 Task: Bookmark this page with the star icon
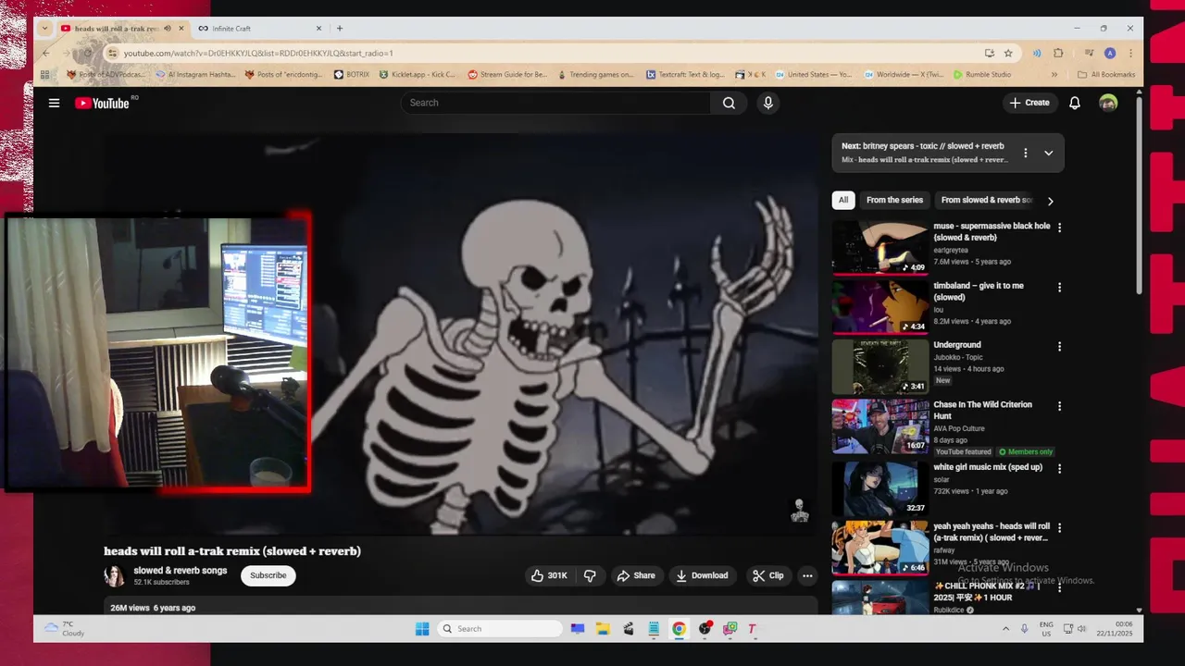click(1008, 53)
